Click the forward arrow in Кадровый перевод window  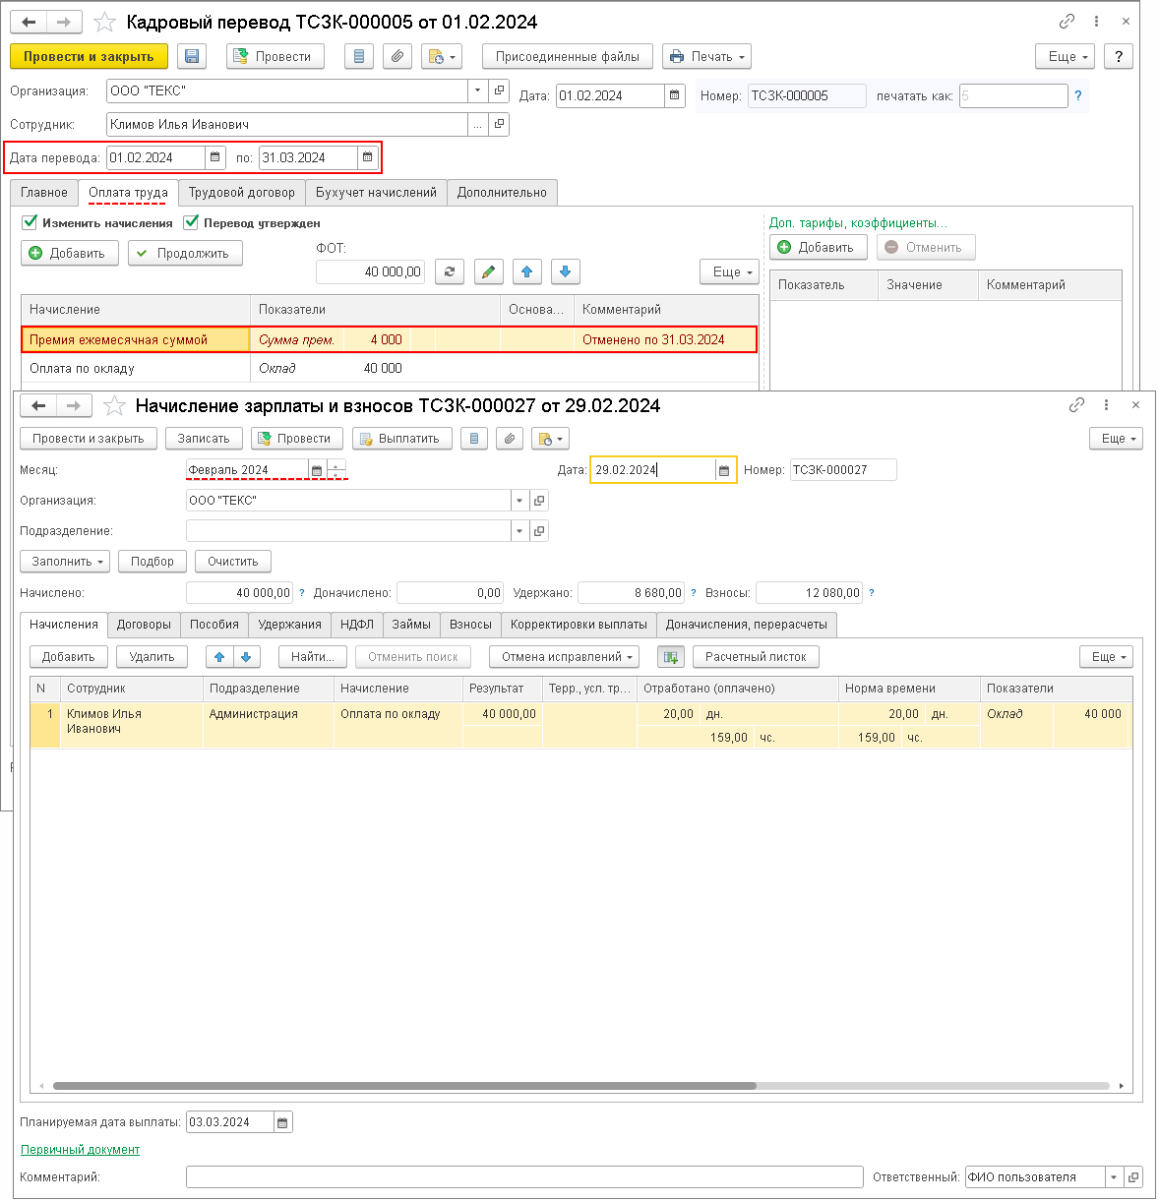pos(64,22)
